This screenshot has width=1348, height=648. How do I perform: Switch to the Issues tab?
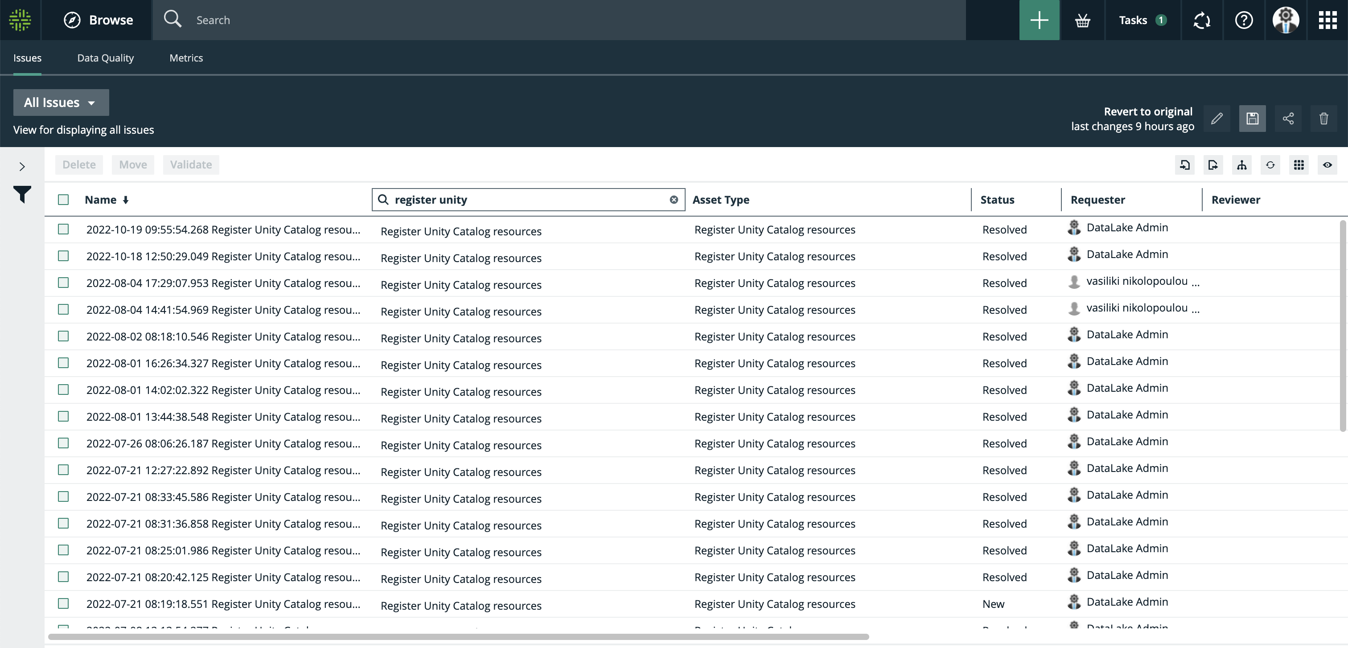pos(27,58)
